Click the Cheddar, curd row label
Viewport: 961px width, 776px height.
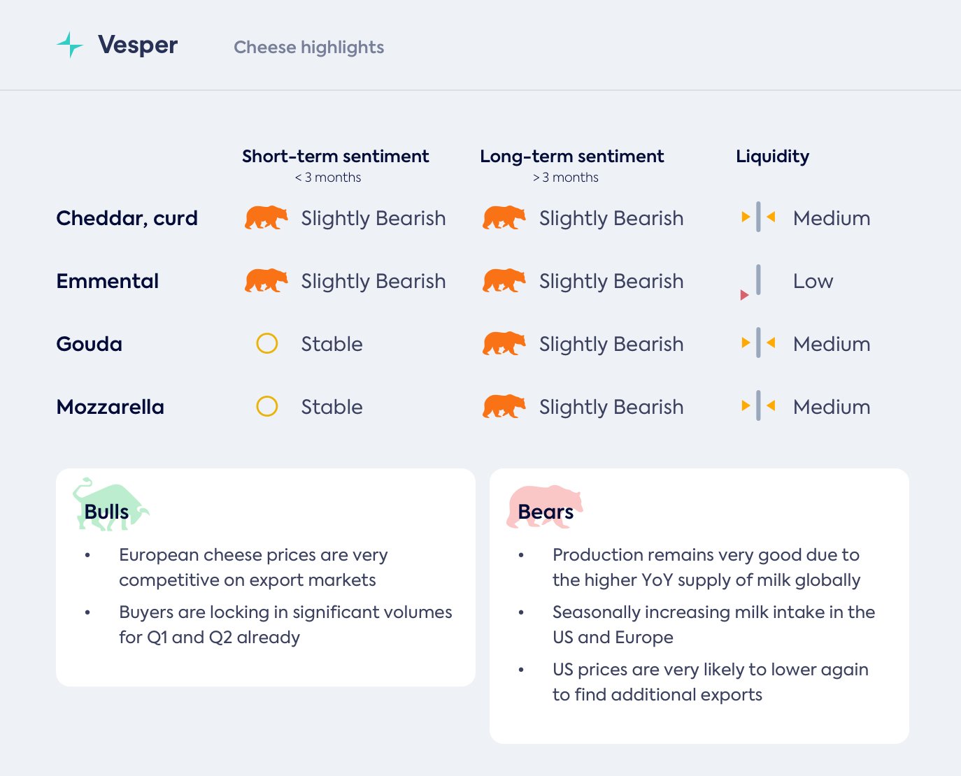tap(127, 218)
